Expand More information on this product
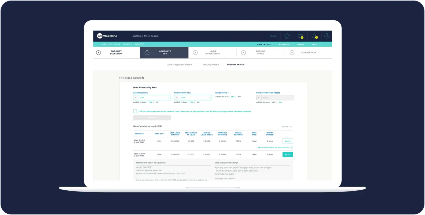The image size is (425, 215). (273, 148)
